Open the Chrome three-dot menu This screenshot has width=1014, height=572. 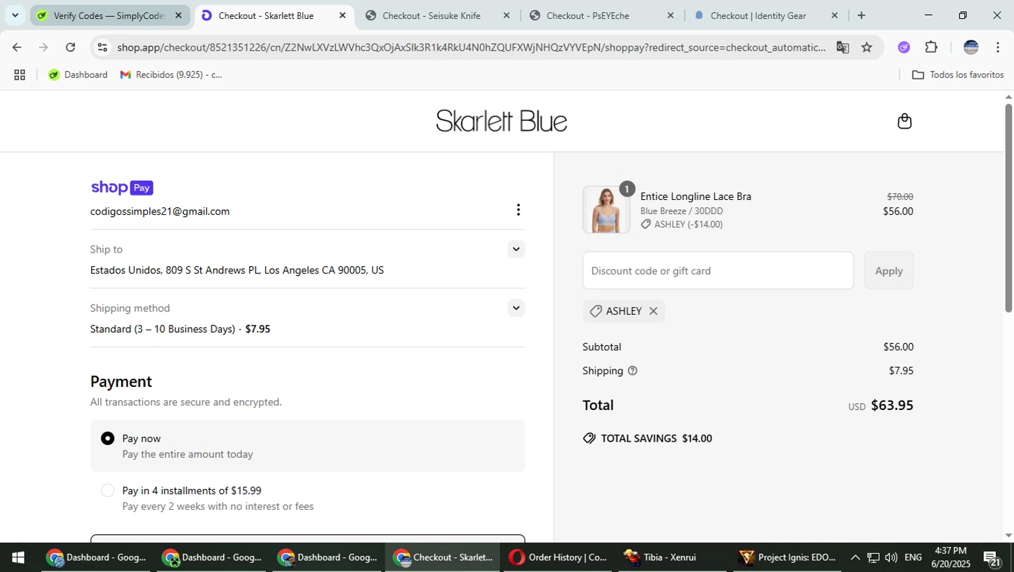pos(998,47)
